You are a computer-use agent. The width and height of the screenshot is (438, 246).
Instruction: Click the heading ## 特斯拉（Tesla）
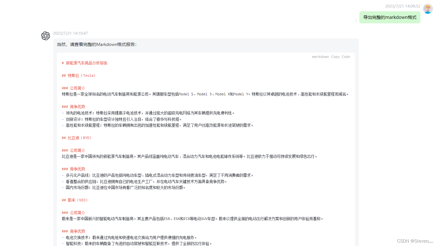79,75
